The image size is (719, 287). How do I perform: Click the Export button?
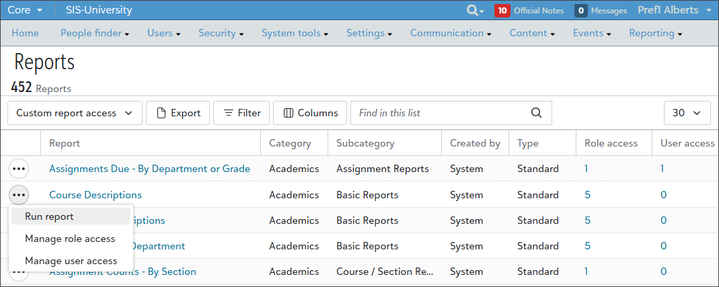[x=178, y=113]
